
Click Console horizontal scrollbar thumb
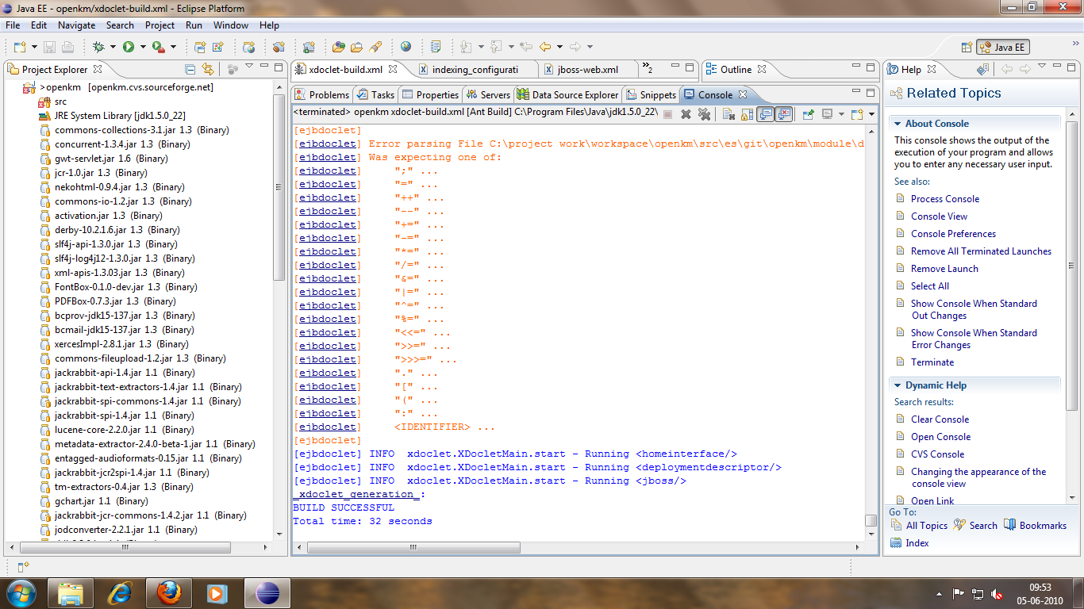coord(413,548)
